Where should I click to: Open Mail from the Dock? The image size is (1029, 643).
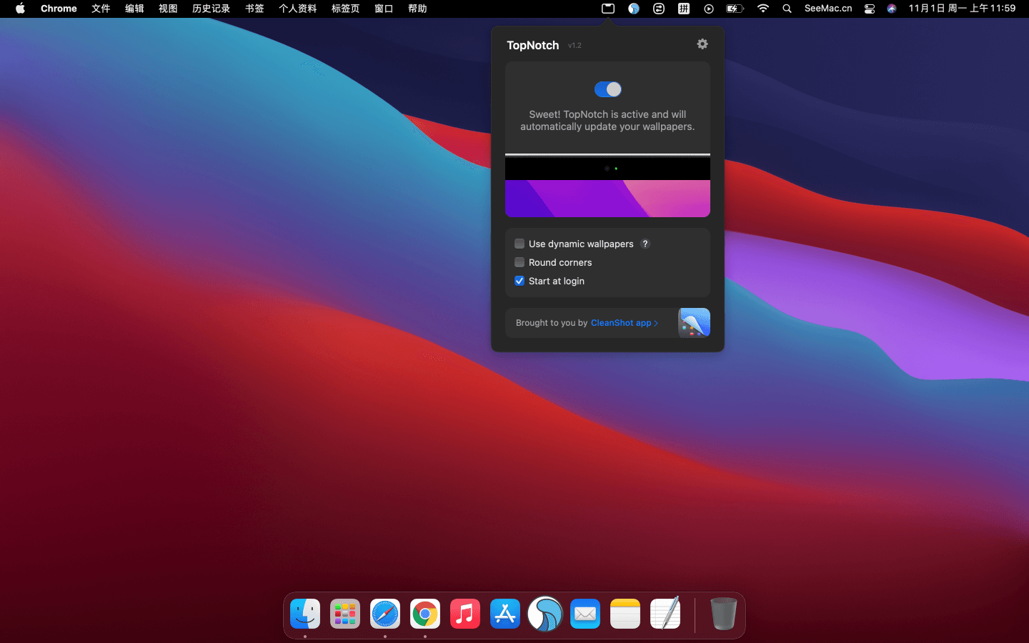585,614
